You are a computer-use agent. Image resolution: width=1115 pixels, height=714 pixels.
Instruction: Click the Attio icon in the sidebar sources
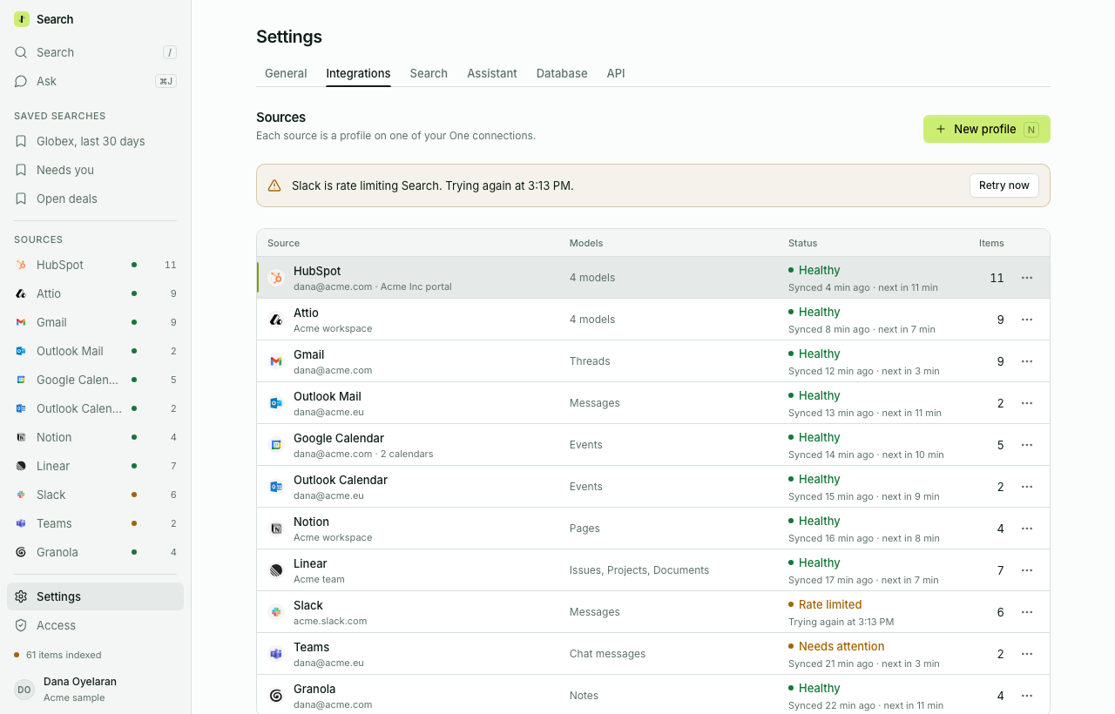tap(21, 293)
